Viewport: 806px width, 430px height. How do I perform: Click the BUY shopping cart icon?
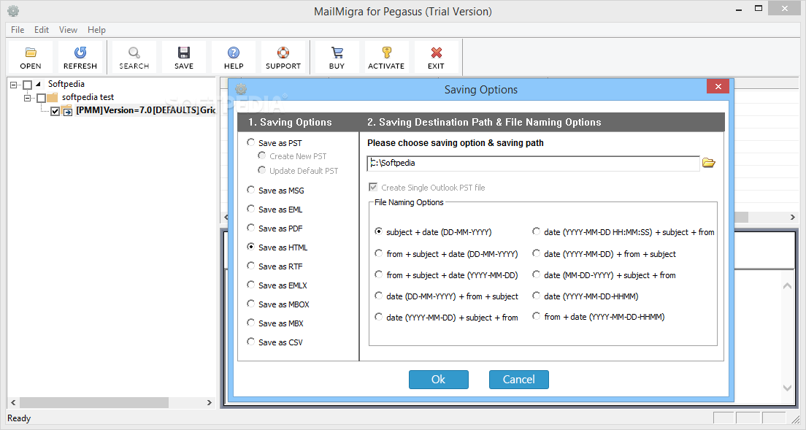(337, 53)
